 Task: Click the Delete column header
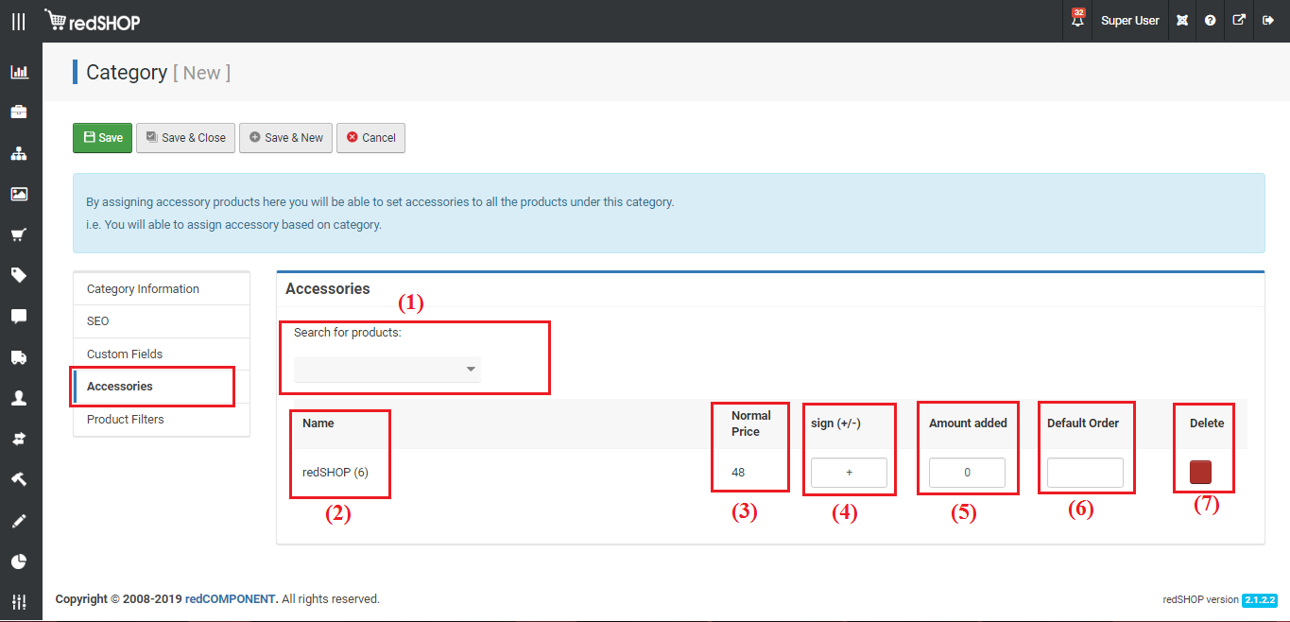coord(1207,423)
